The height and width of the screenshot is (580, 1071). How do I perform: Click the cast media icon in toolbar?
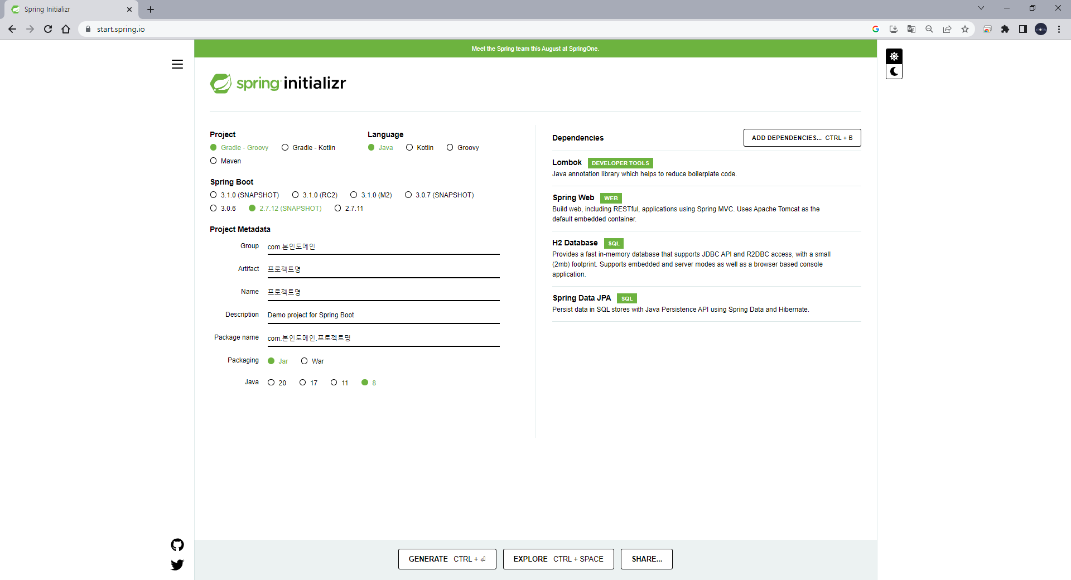click(987, 29)
